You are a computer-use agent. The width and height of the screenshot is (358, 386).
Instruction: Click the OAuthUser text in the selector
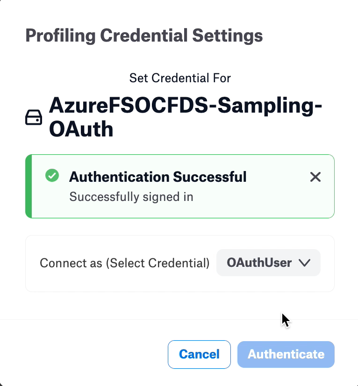(259, 263)
